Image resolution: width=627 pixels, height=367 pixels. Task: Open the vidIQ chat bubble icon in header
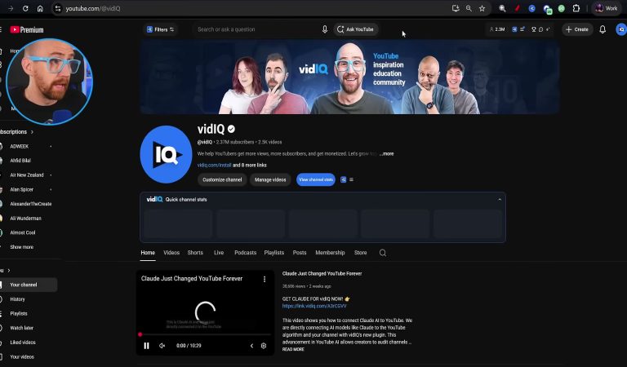point(540,29)
